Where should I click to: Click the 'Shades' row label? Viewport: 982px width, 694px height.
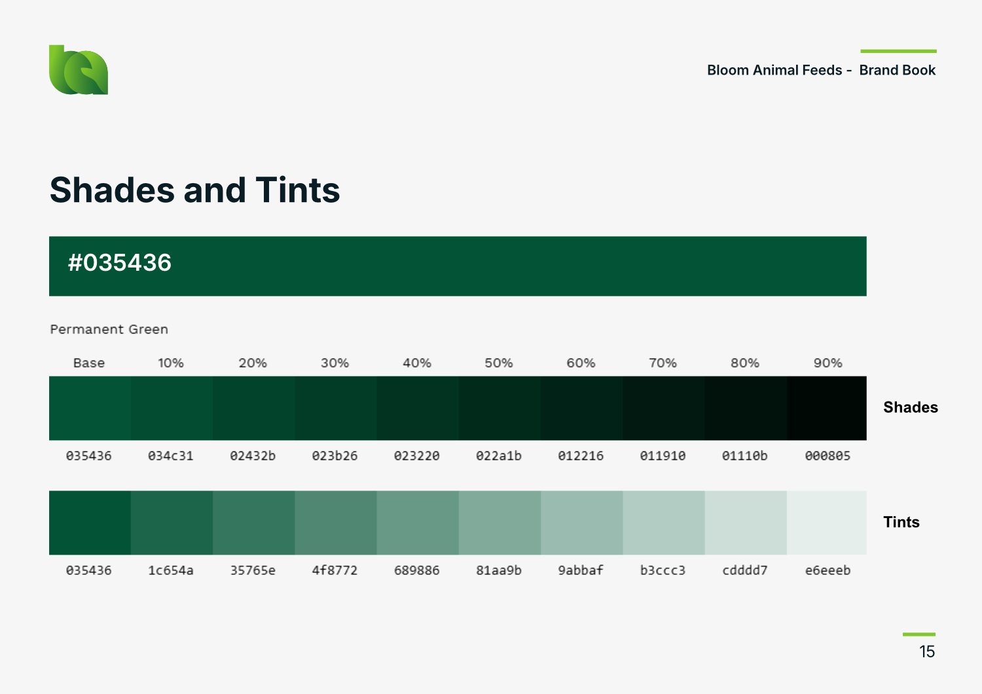click(x=910, y=408)
